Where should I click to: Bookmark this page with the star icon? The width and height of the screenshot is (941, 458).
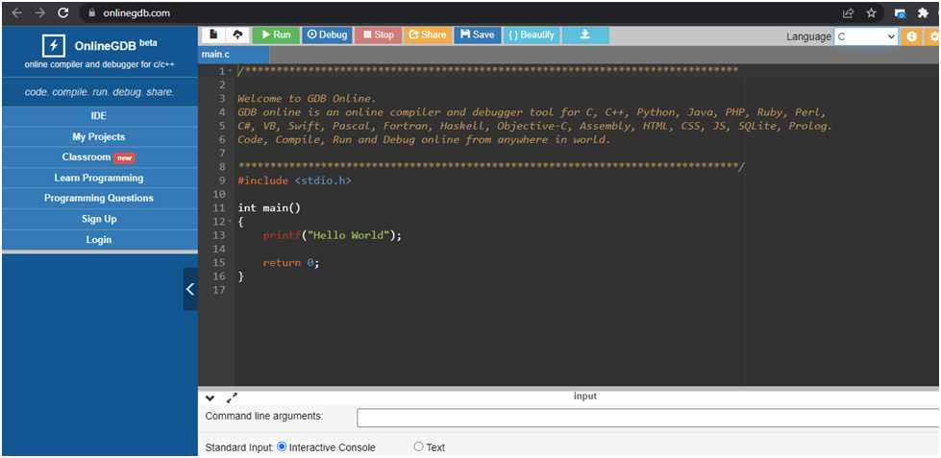(x=872, y=13)
